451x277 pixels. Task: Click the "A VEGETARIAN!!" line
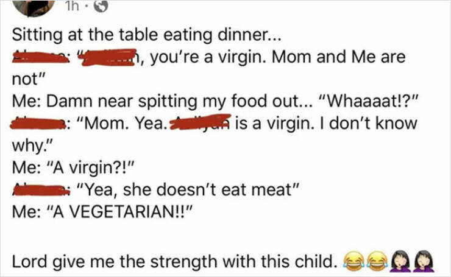[x=102, y=212]
